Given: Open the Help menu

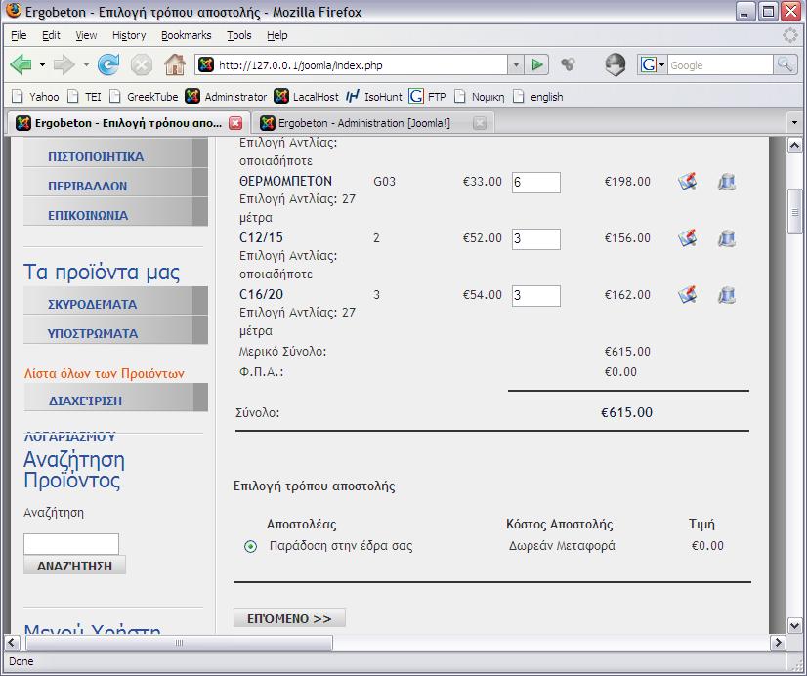Looking at the screenshot, I should coord(276,35).
